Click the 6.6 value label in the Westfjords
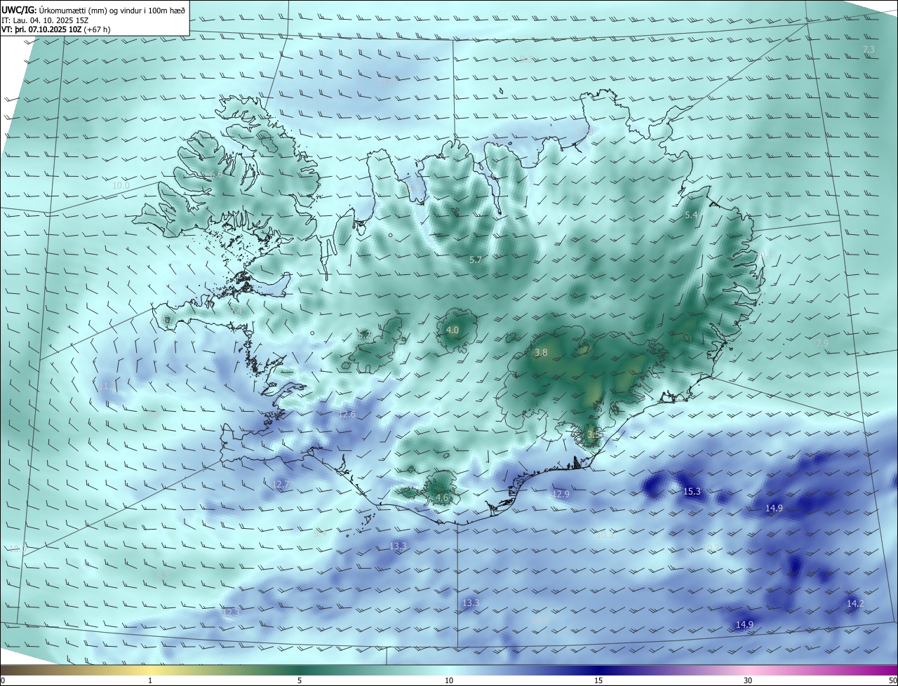 216,175
